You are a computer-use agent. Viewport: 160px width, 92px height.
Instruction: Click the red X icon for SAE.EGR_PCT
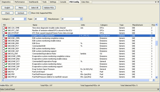pos(6,46)
